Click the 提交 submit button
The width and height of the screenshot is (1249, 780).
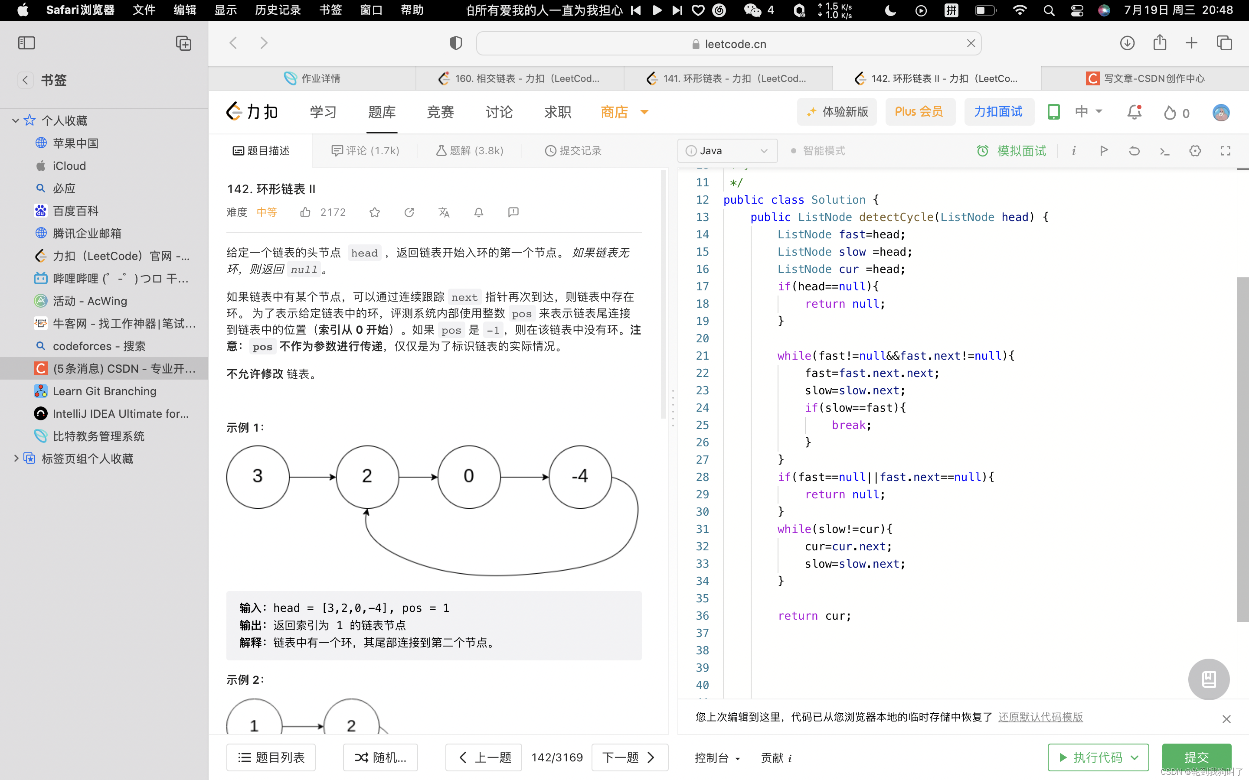point(1197,757)
